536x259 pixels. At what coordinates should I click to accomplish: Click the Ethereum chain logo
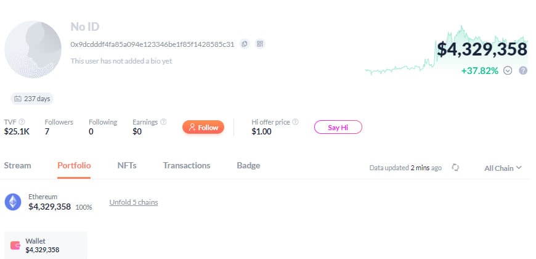[13, 202]
